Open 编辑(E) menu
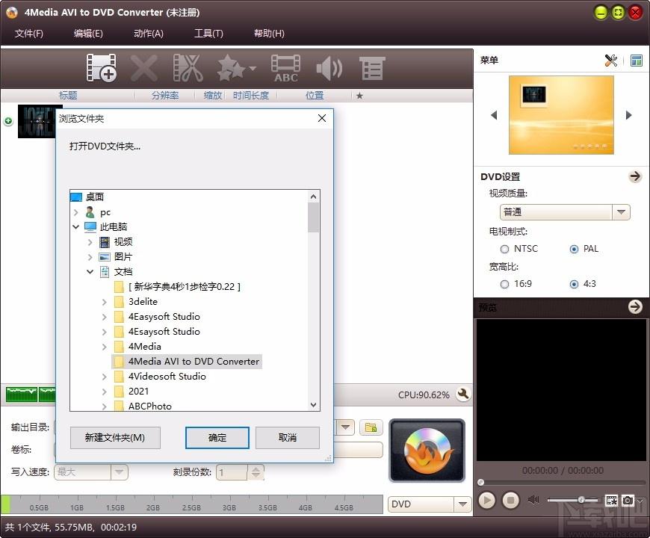The width and height of the screenshot is (650, 538). pyautogui.click(x=88, y=34)
